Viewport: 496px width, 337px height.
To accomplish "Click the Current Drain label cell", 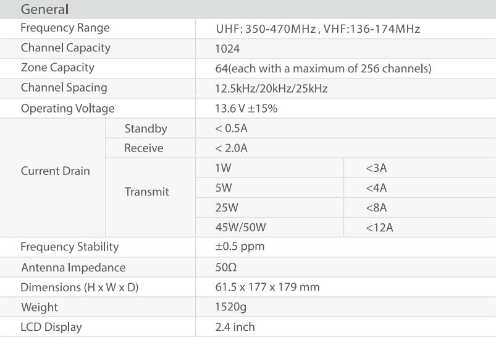I will pos(55,171).
